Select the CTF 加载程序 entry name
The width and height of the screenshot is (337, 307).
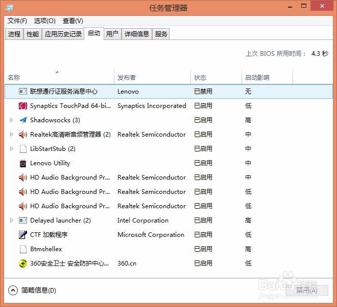point(49,235)
